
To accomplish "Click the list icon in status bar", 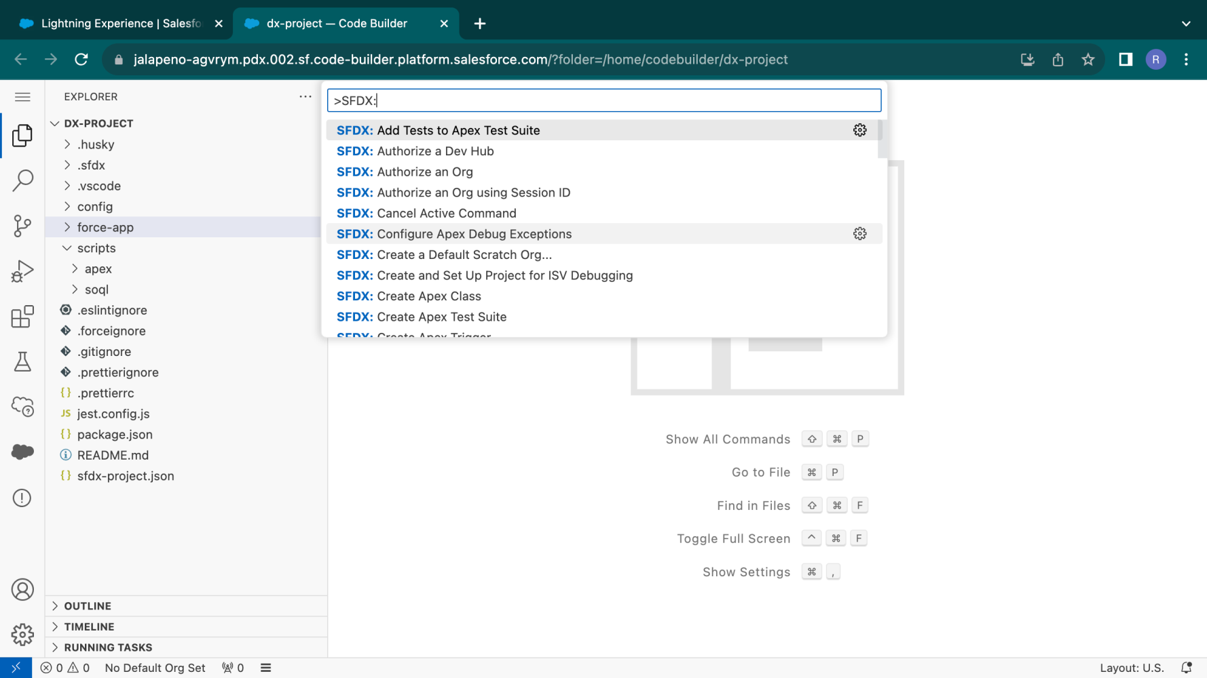I will [x=266, y=668].
